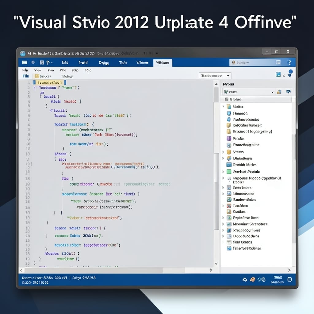Click the blue square icon right of the Boudconars dropdown
The height and width of the screenshot is (314, 314).
(x=278, y=75)
